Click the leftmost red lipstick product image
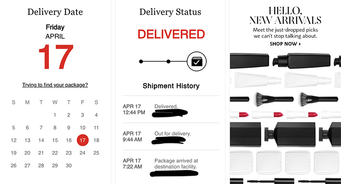Screen dimensions: 341x184 [243, 114]
